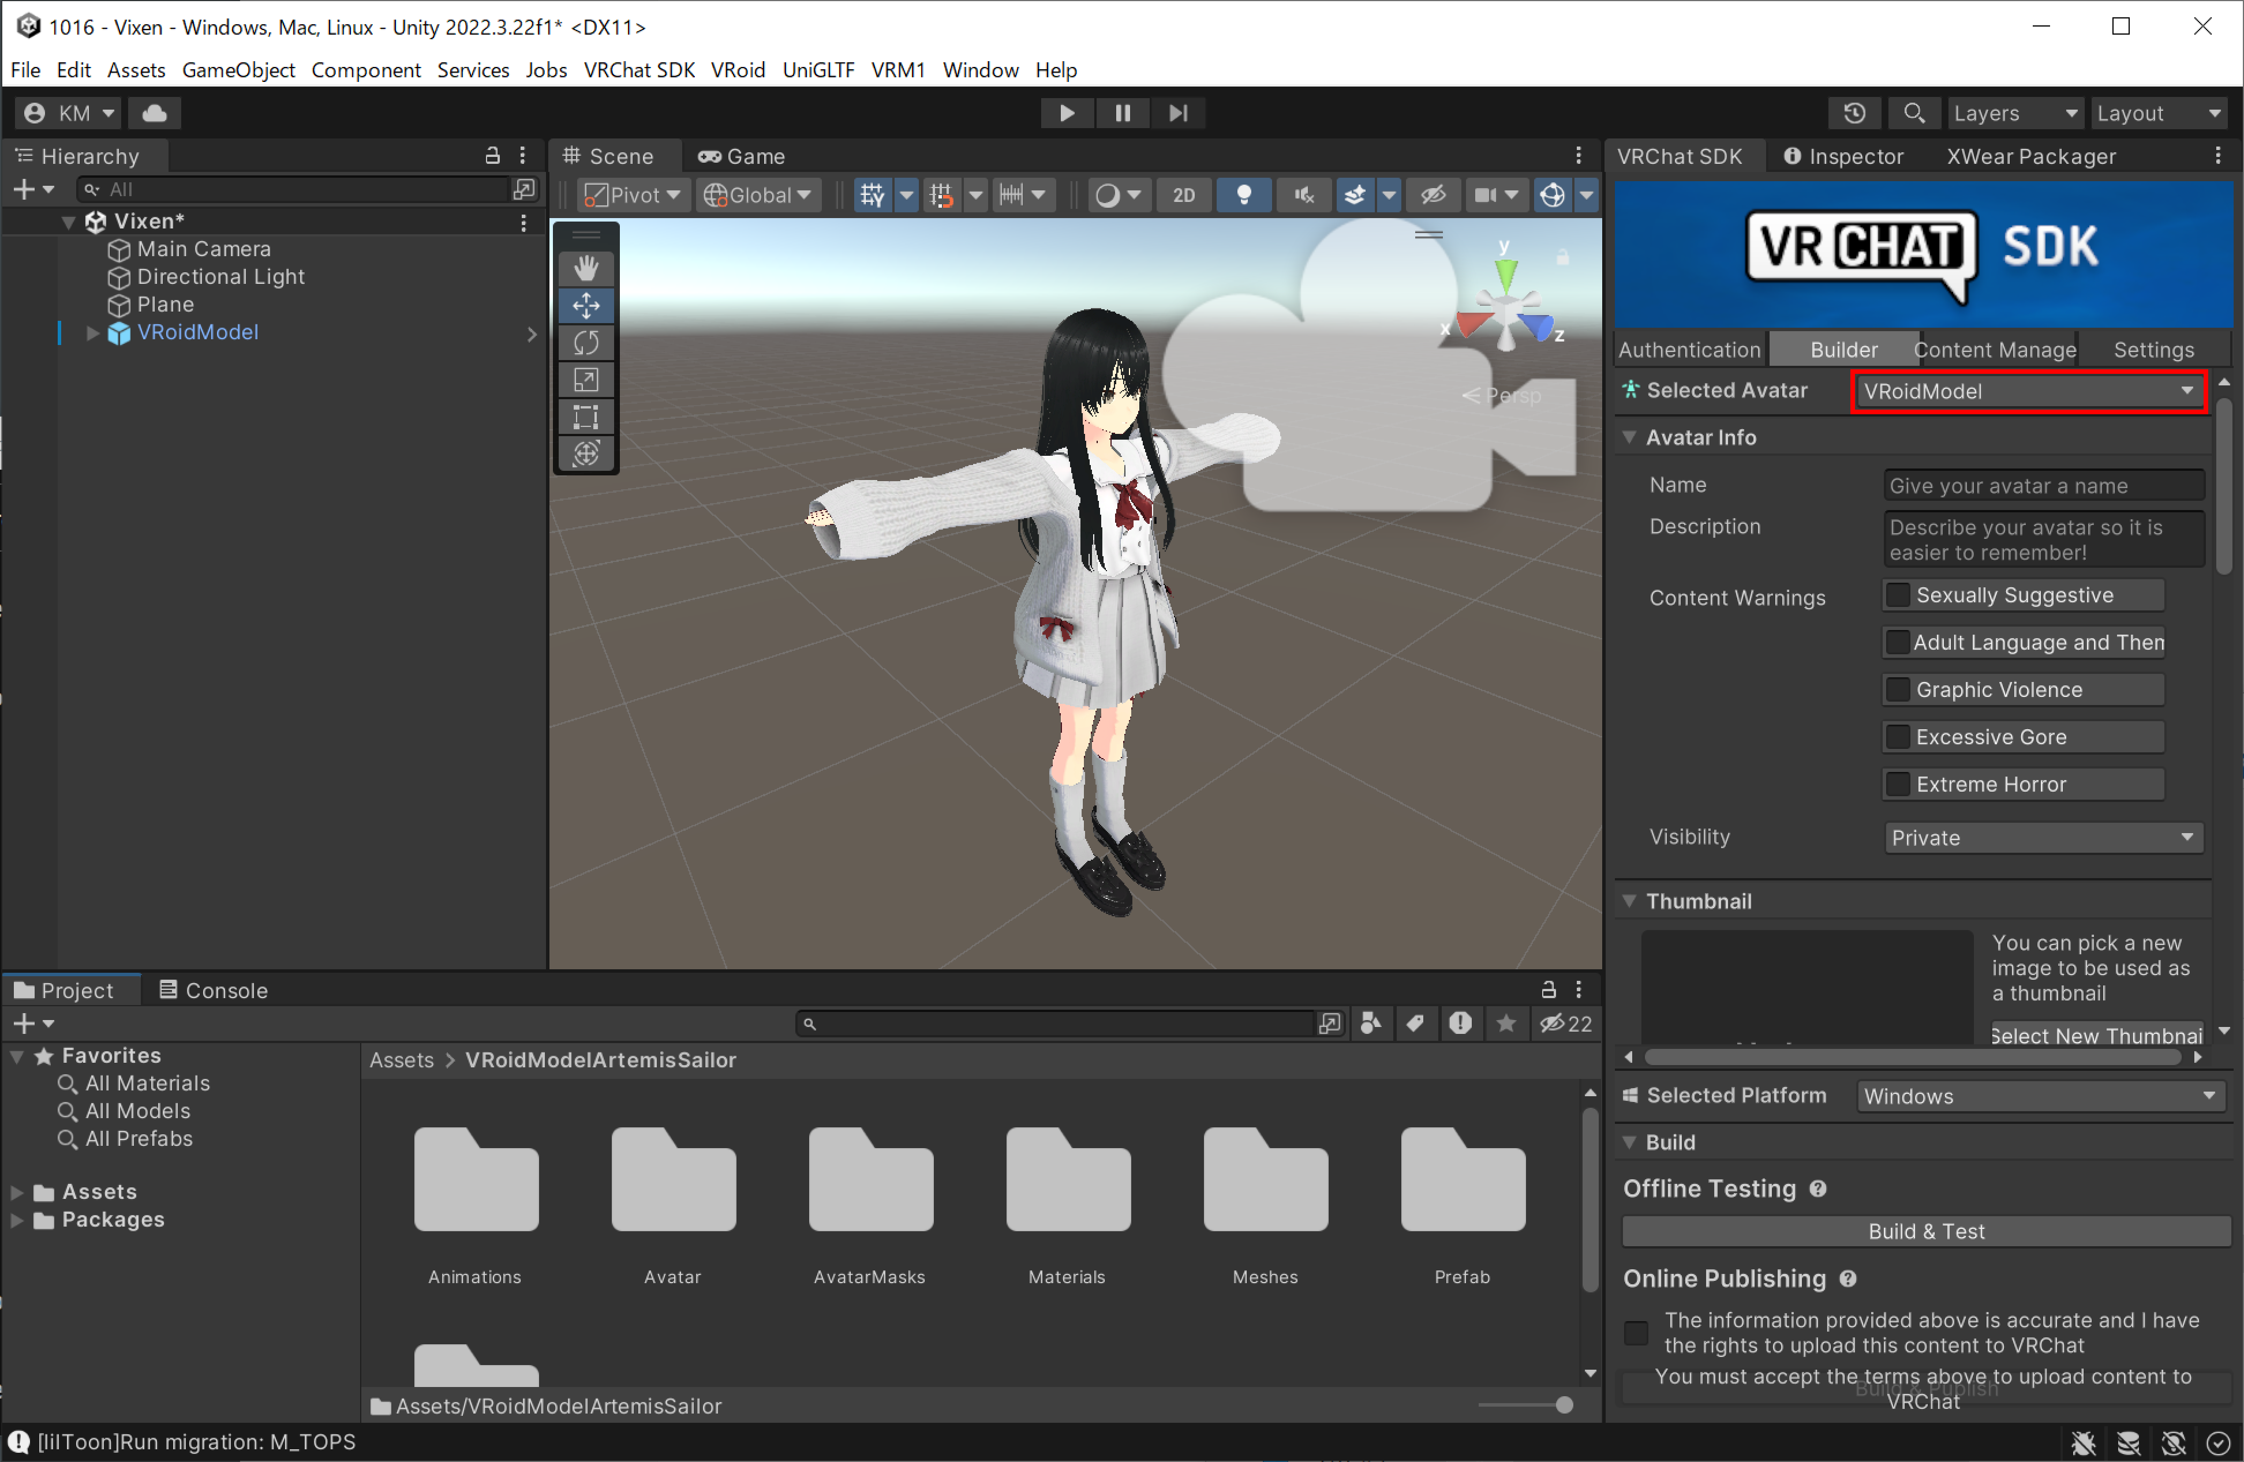The image size is (2244, 1462).
Task: Click Project panel lock icon
Action: (x=1548, y=989)
